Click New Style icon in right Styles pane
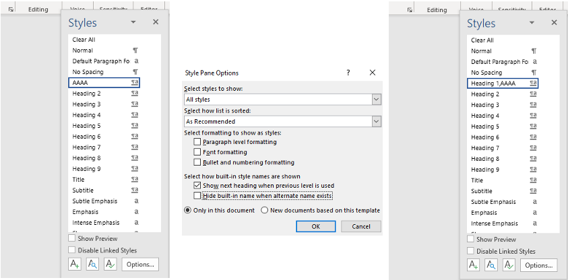The height and width of the screenshot is (280, 568). click(474, 265)
